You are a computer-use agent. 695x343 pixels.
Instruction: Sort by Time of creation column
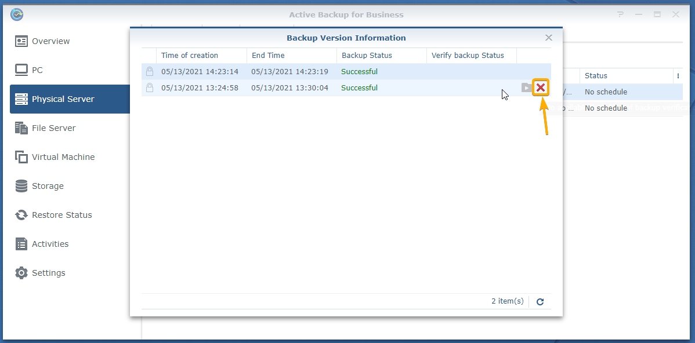tap(190, 56)
